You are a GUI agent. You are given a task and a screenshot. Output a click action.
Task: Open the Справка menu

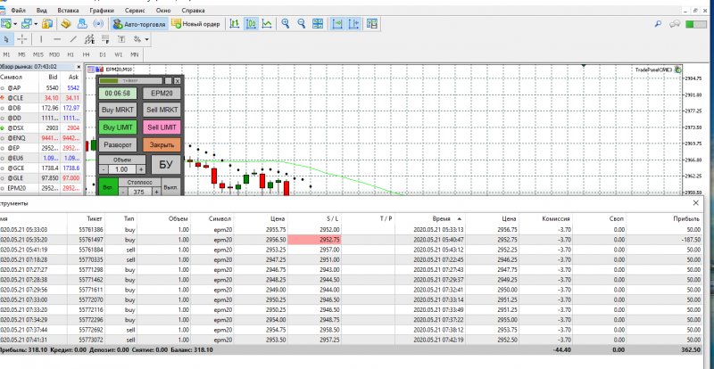click(x=193, y=10)
